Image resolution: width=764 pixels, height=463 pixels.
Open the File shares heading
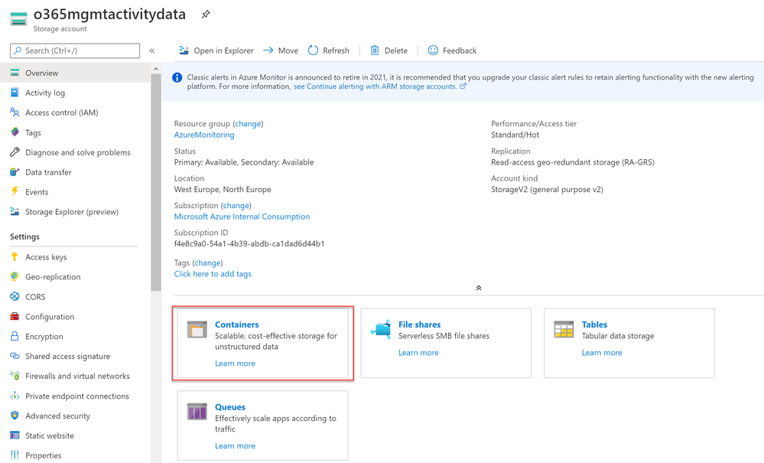[x=420, y=324]
